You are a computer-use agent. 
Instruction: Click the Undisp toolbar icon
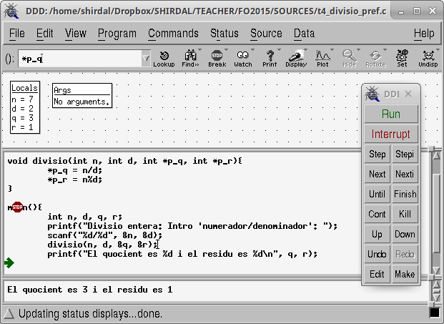pyautogui.click(x=428, y=58)
